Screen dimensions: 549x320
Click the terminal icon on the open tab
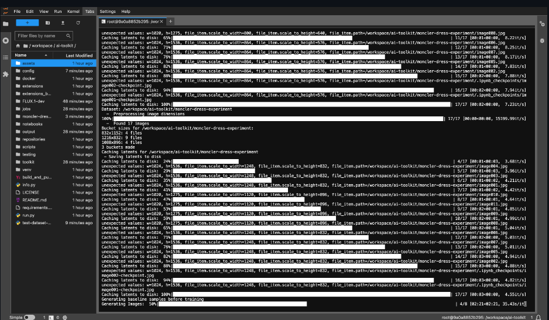103,22
